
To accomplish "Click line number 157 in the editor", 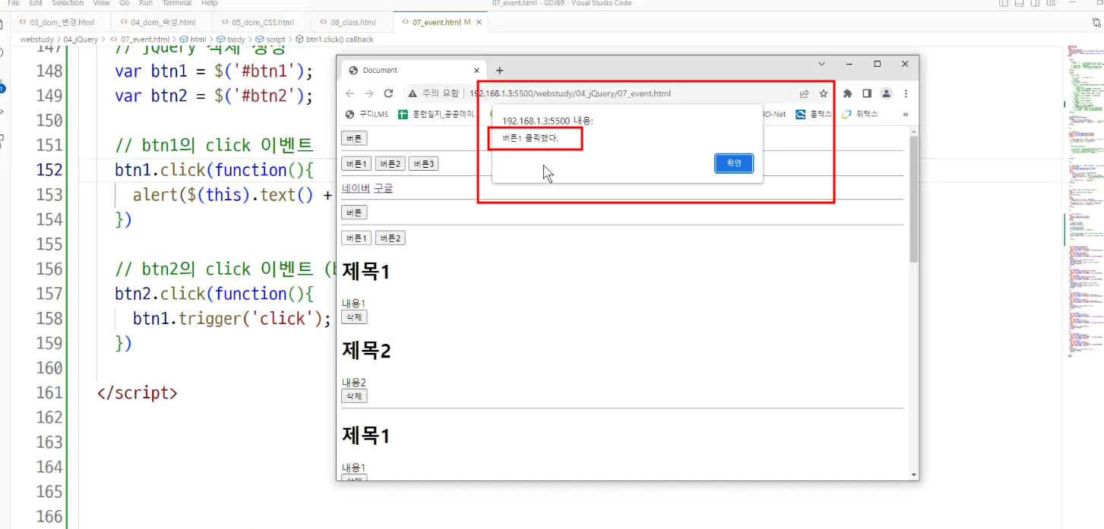I will pos(49,294).
